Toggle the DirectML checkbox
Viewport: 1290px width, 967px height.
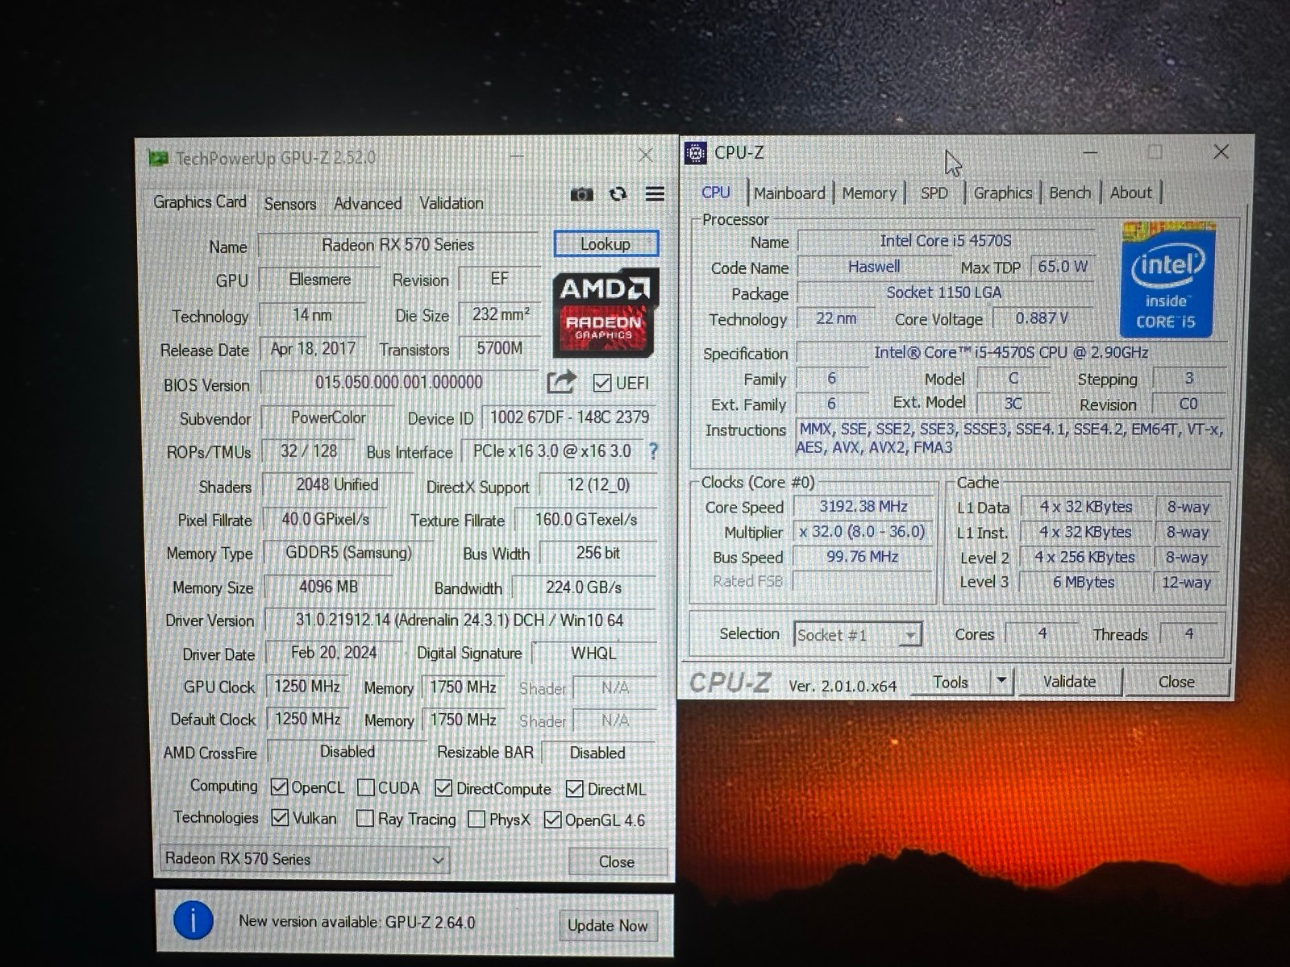(x=575, y=789)
